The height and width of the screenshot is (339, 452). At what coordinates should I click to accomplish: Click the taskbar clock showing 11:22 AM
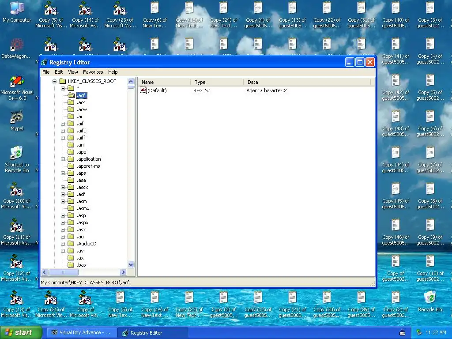click(436, 333)
